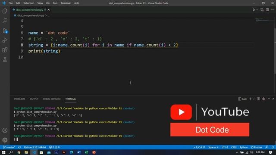Open the Go menu
Image resolution: width=276 pixels, height=155 pixels.
[48, 3]
